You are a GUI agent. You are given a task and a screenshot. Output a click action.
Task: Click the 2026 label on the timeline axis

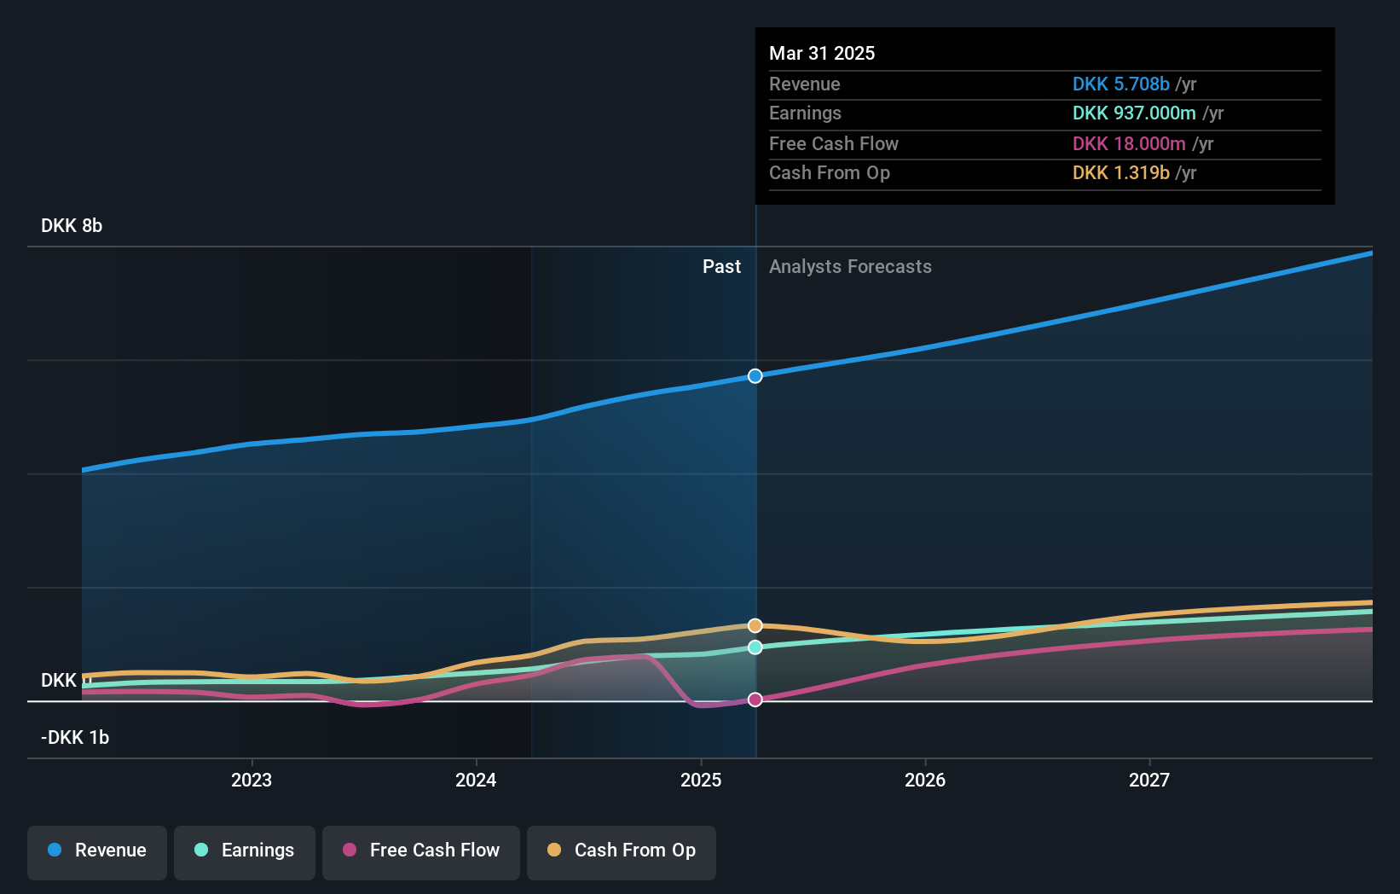926,780
